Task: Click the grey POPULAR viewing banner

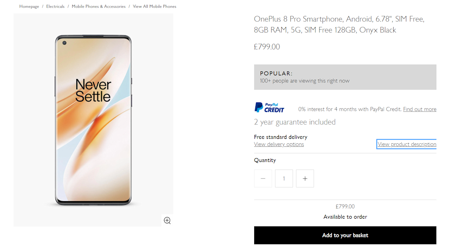Action: (345, 77)
